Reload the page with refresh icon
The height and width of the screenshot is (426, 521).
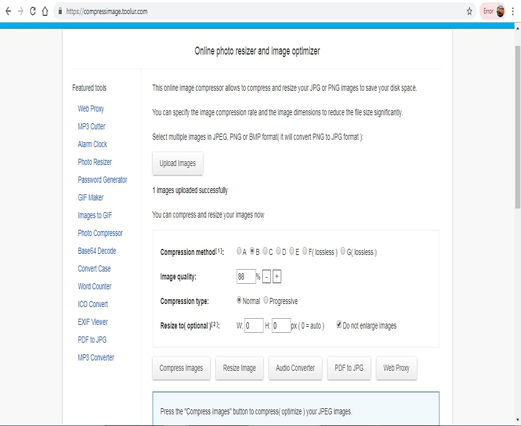32,11
